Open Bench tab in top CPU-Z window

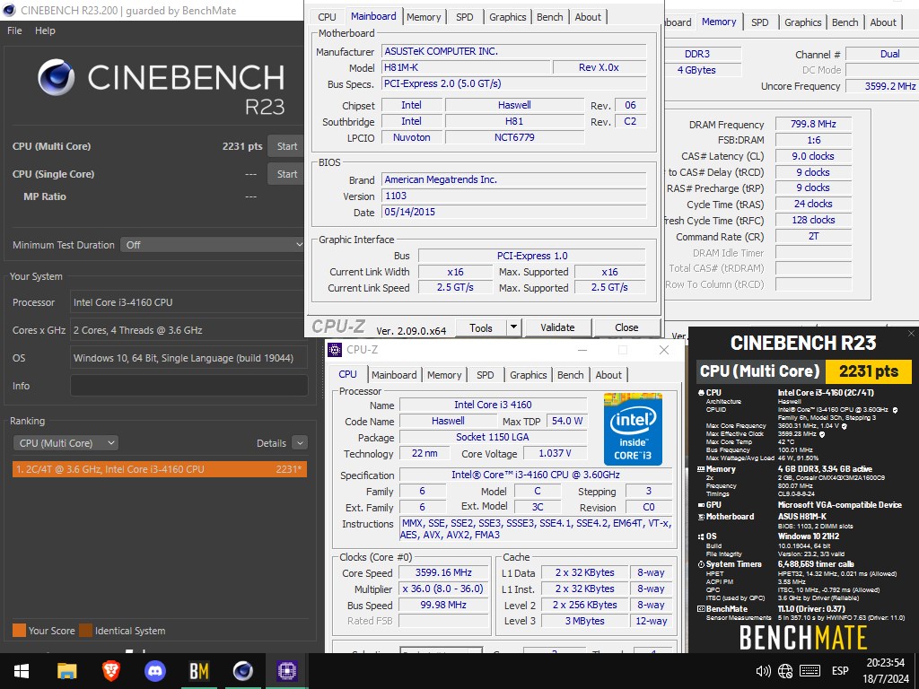(x=550, y=17)
